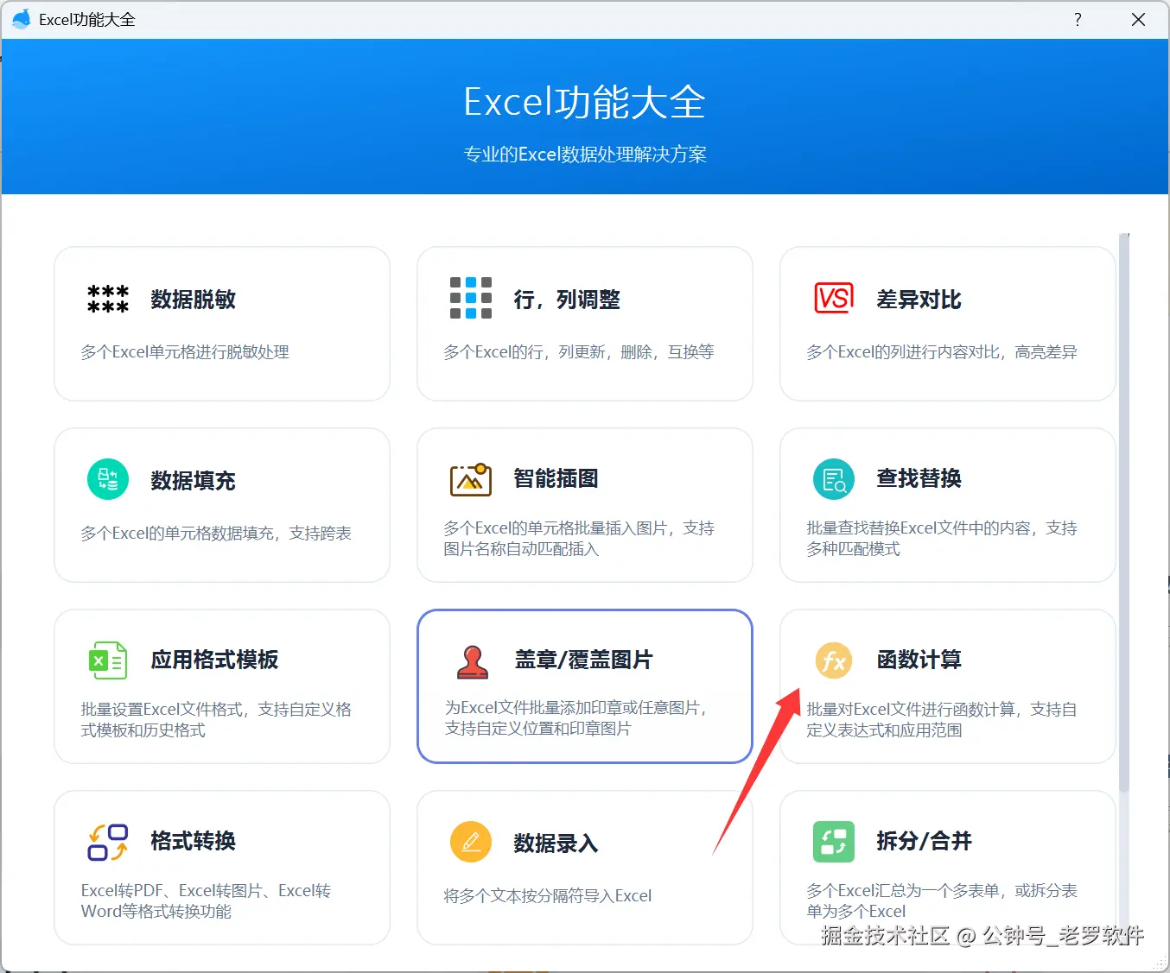Image resolution: width=1170 pixels, height=973 pixels.
Task: Click description starting '为Excel文件批量添加印章'
Action: click(x=578, y=718)
